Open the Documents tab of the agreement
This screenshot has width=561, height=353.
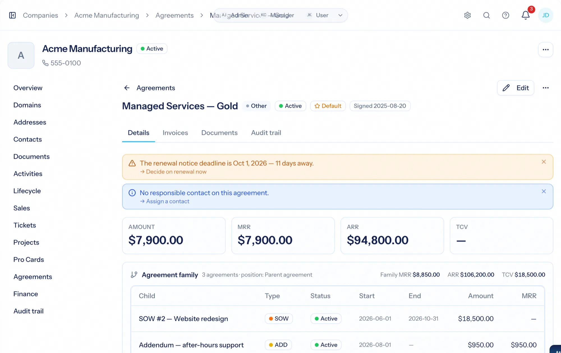(219, 133)
